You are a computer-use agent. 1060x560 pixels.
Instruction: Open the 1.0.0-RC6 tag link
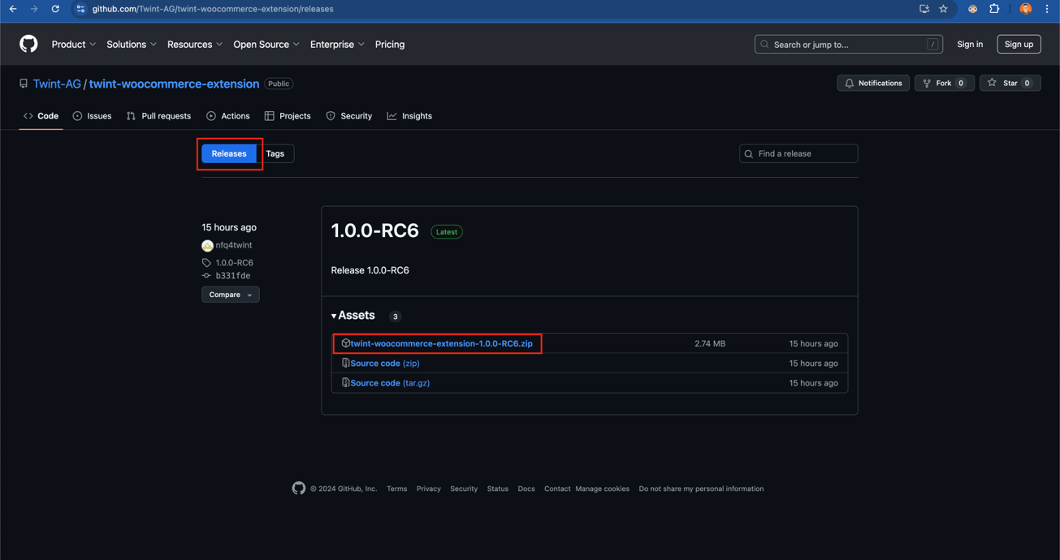click(235, 263)
